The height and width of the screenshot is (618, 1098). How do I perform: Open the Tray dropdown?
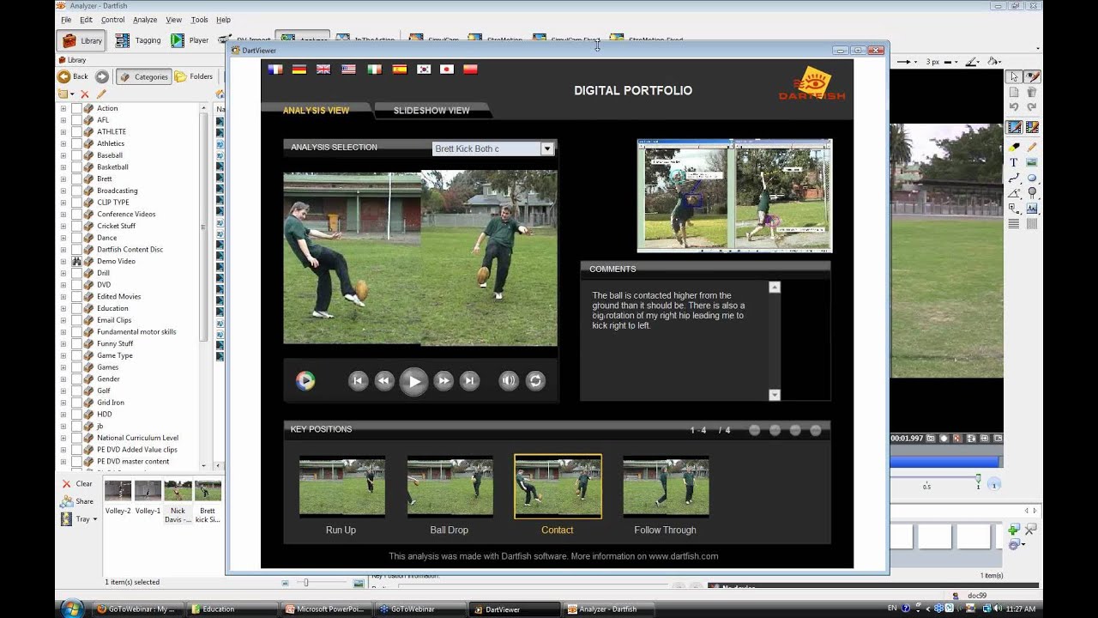click(x=79, y=519)
